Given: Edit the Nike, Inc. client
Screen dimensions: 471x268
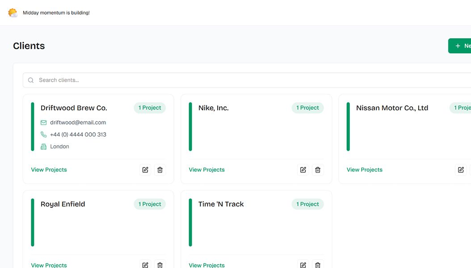Looking at the screenshot, I should 303,170.
